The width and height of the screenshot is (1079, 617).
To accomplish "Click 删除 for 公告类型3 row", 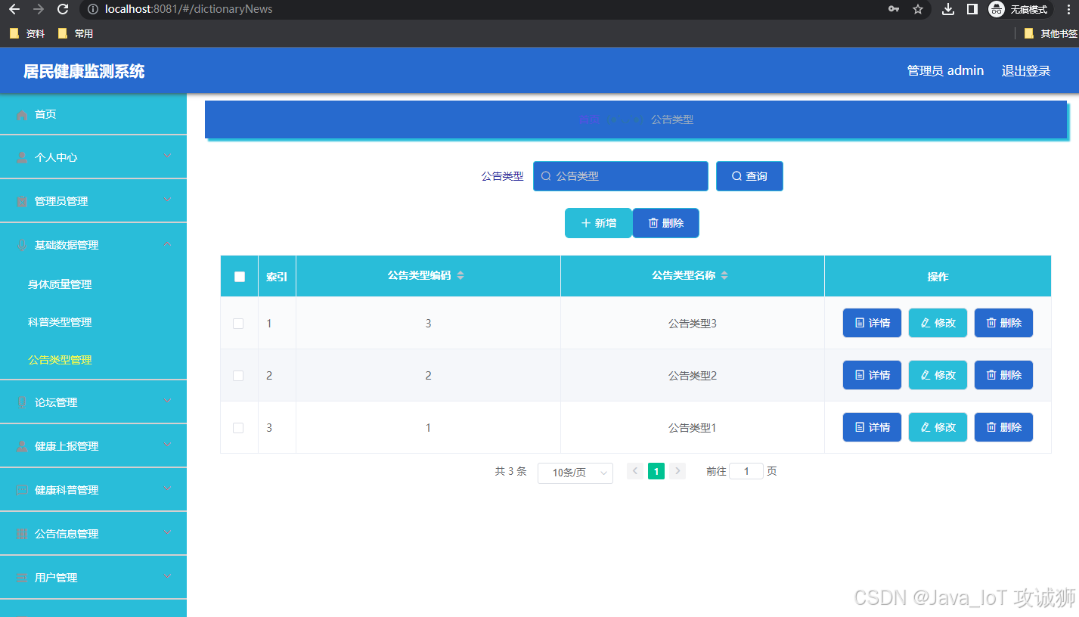I will (x=1003, y=323).
